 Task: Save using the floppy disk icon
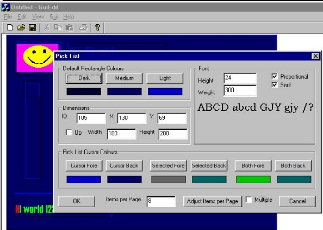[32, 27]
